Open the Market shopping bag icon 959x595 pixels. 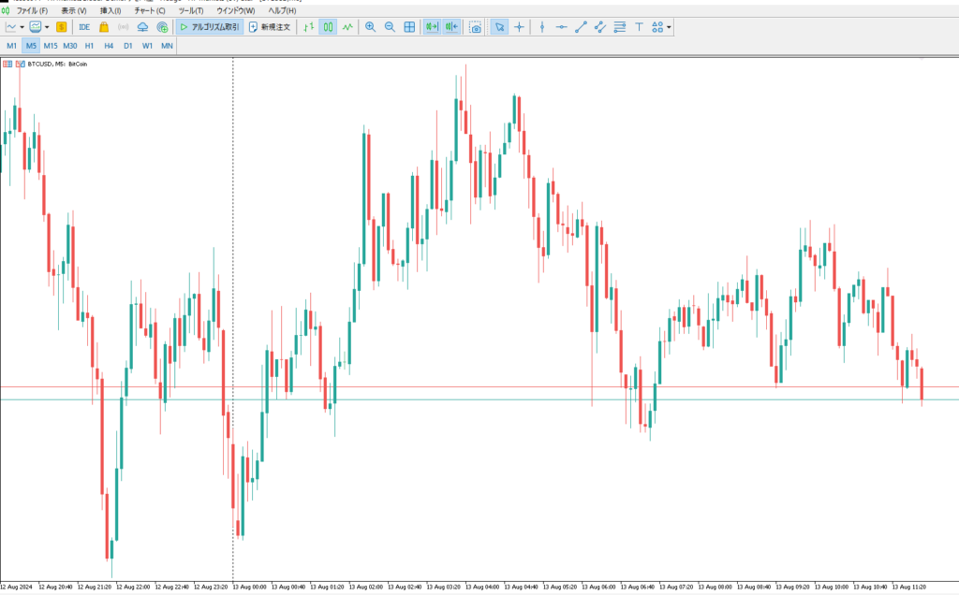point(104,27)
